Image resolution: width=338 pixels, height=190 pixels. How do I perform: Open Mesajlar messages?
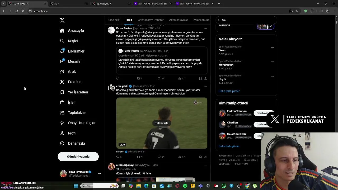[71, 61]
